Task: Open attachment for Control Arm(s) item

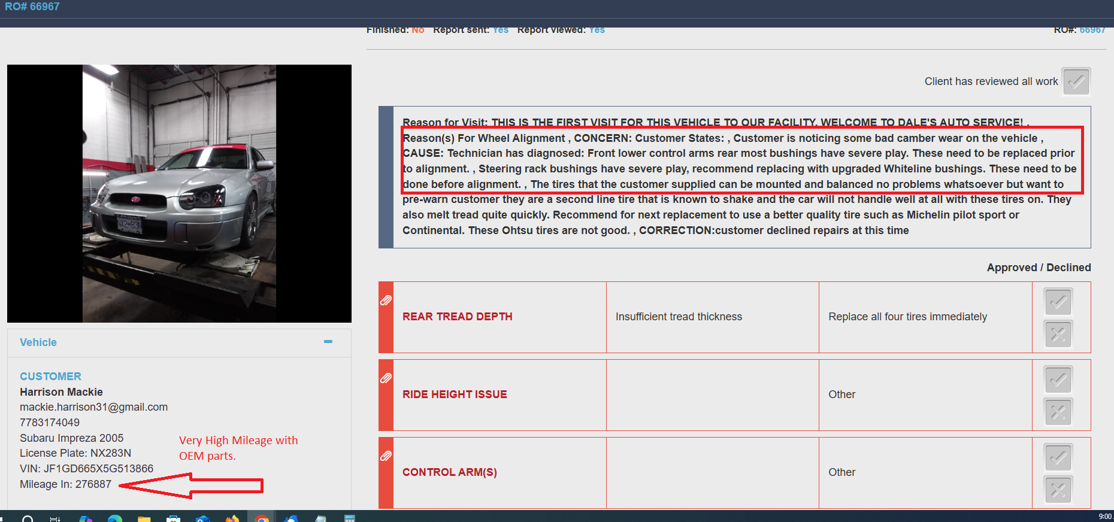Action: point(386,456)
